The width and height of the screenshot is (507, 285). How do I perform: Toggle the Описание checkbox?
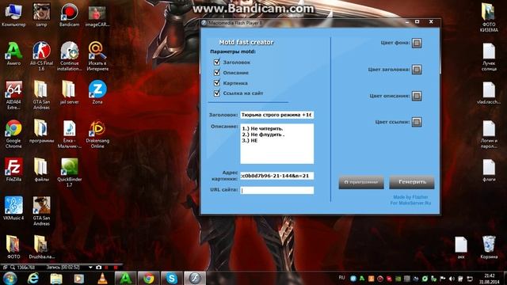(x=216, y=72)
